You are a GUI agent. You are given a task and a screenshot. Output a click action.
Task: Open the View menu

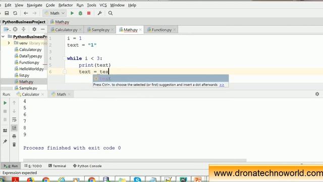click(19, 5)
